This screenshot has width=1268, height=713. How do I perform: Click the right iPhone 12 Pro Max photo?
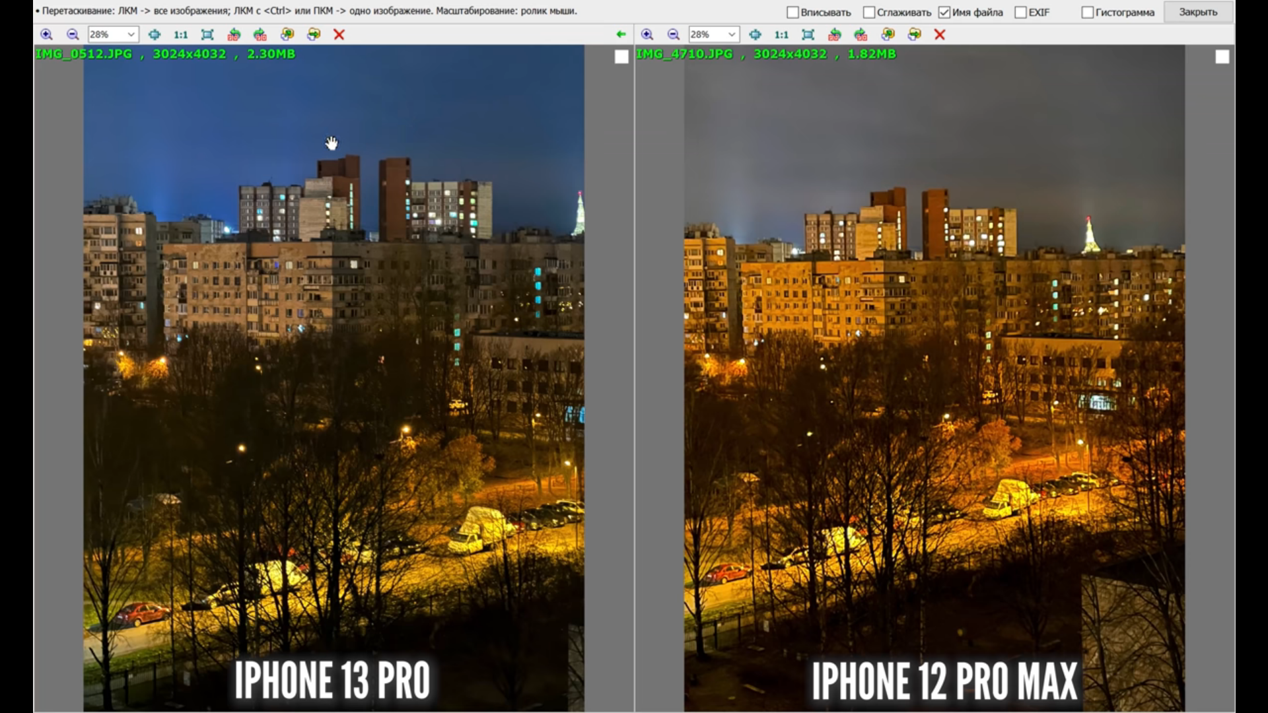[934, 378]
